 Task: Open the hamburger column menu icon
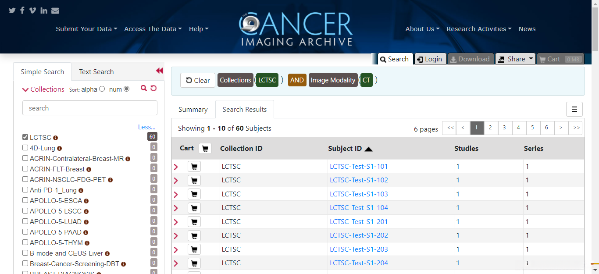coord(574,109)
